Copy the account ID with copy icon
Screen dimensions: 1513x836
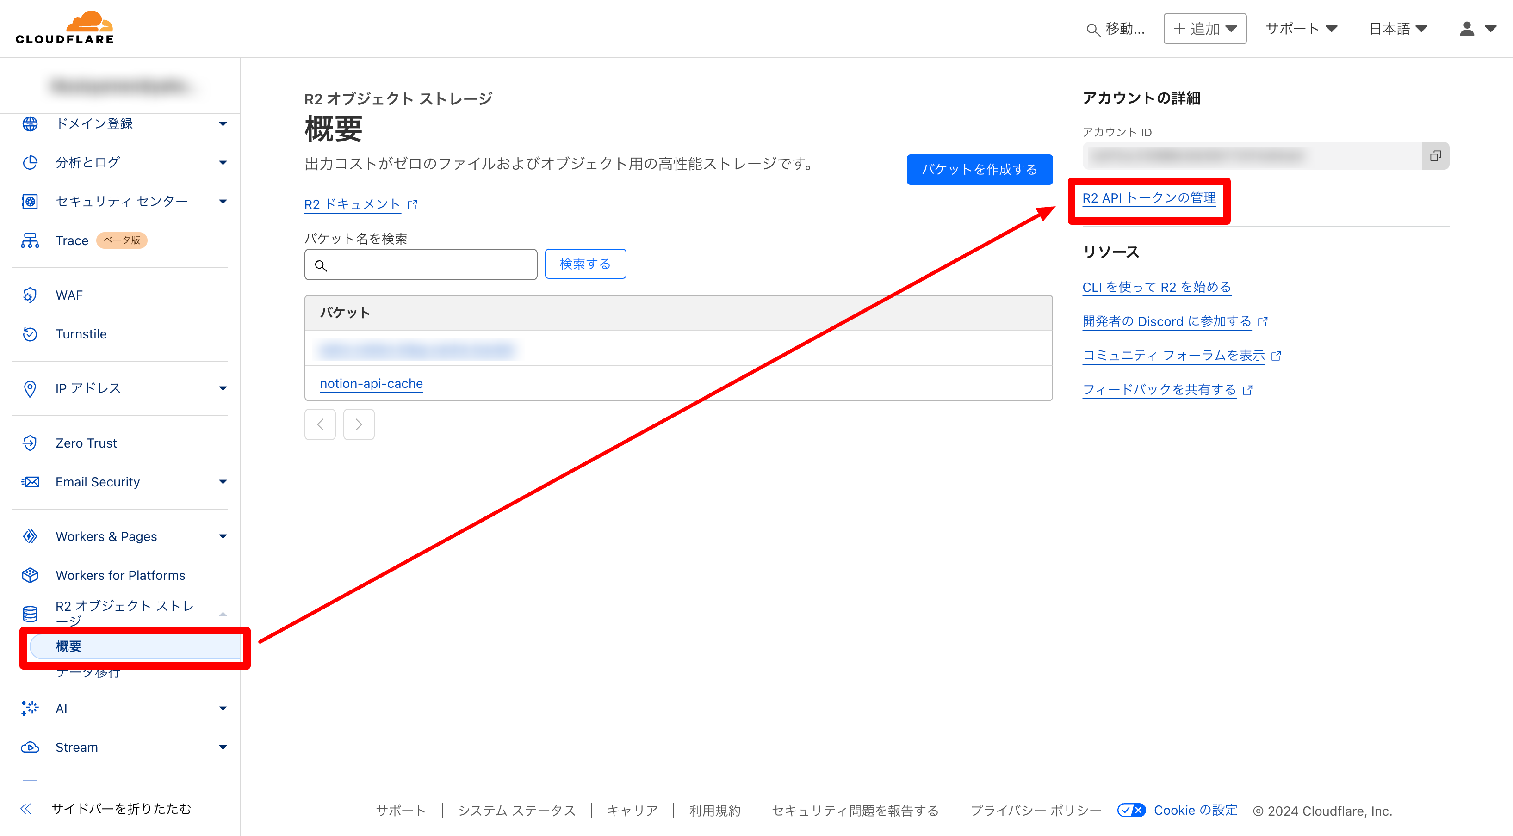pos(1435,155)
